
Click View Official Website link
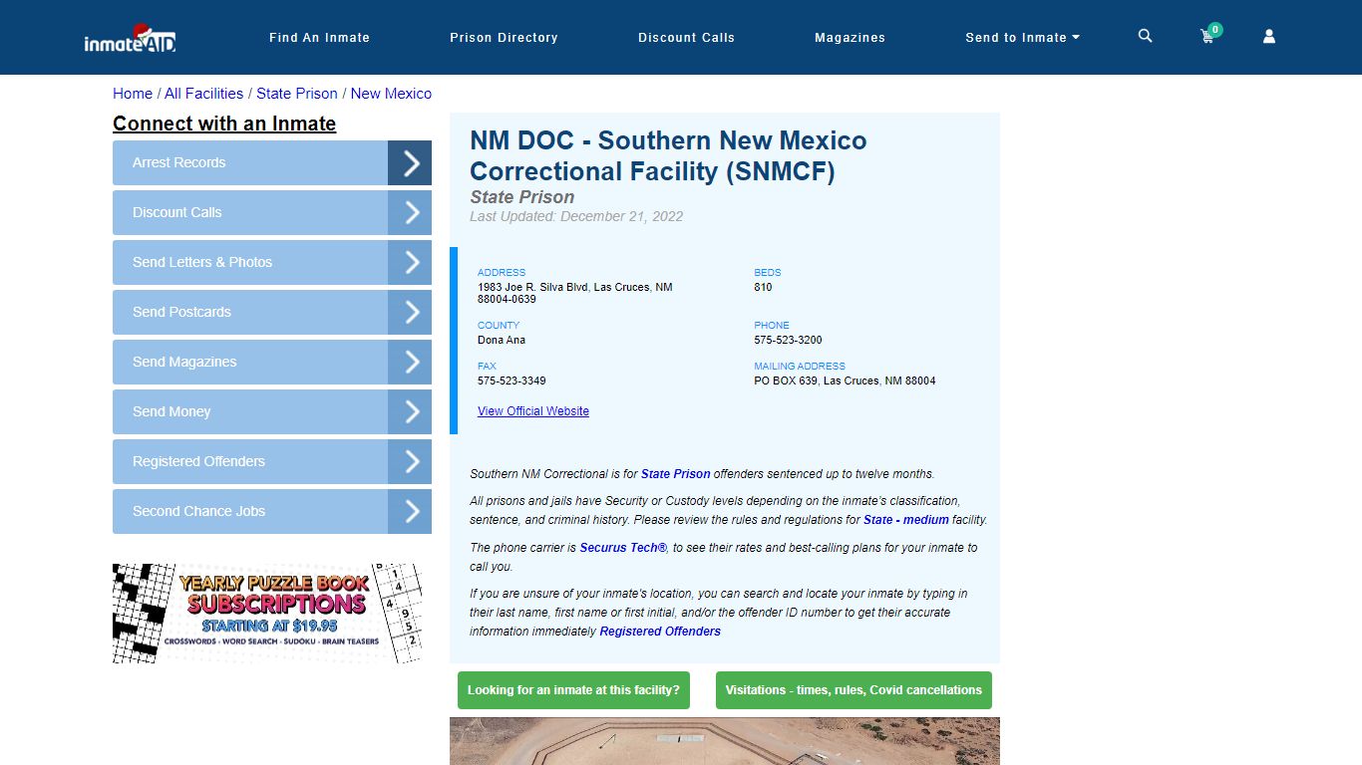(533, 411)
